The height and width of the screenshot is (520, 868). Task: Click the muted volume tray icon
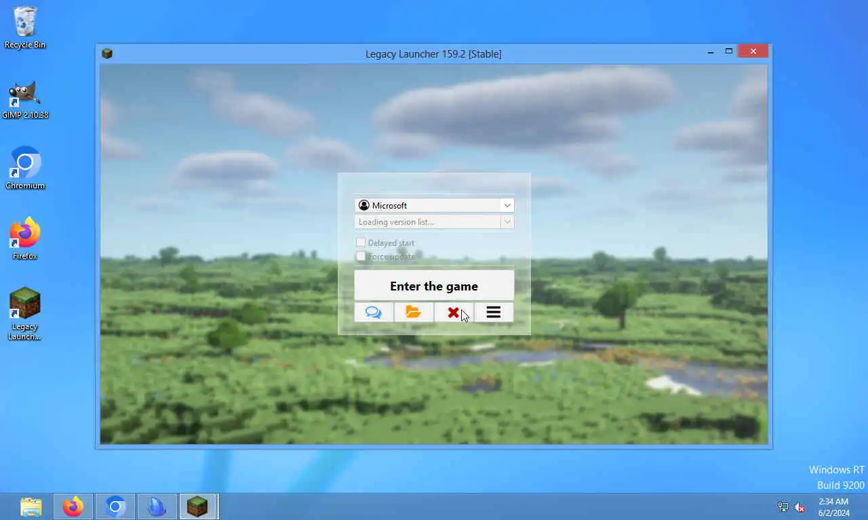coord(800,507)
